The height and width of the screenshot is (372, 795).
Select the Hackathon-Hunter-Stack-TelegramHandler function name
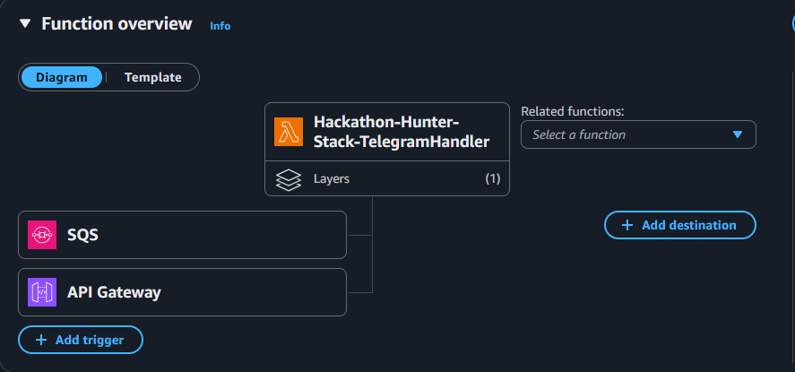pyautogui.click(x=401, y=133)
